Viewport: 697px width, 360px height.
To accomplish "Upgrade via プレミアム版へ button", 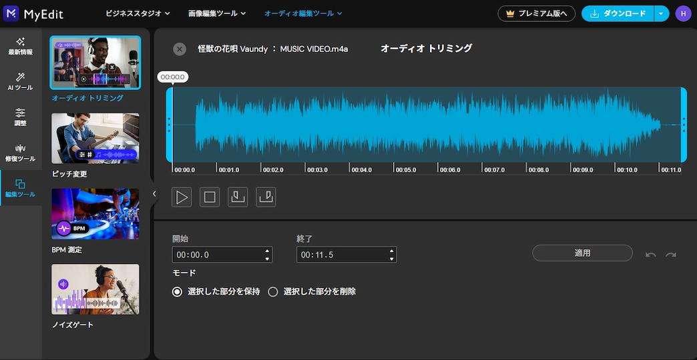I will point(537,14).
